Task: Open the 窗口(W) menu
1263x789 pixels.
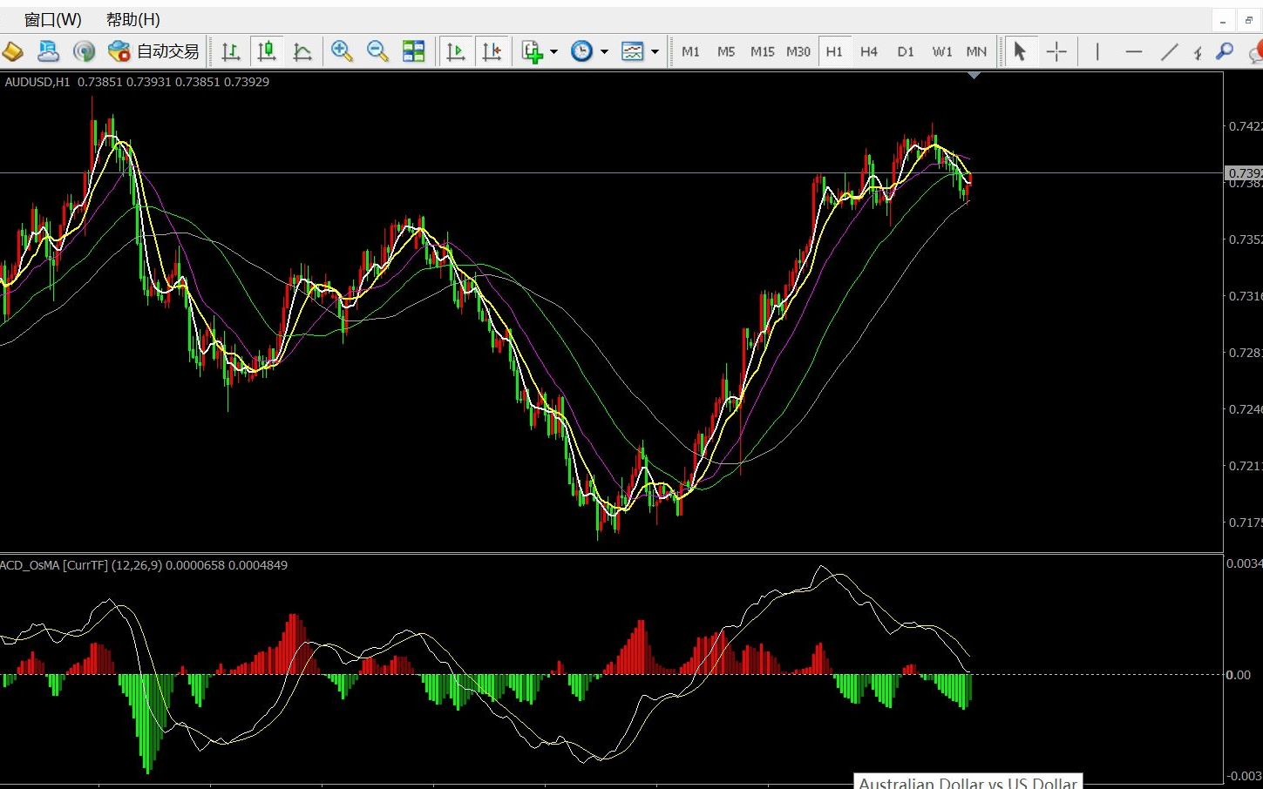Action: 53,19
